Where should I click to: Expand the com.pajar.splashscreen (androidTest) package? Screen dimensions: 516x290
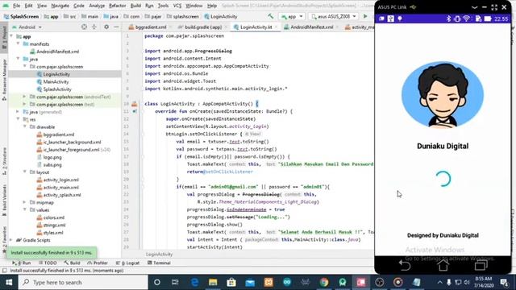[x=25, y=97]
